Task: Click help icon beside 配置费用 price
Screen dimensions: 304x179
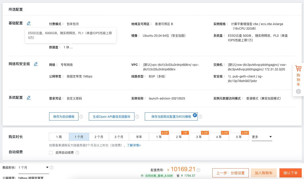Action: click(198, 170)
